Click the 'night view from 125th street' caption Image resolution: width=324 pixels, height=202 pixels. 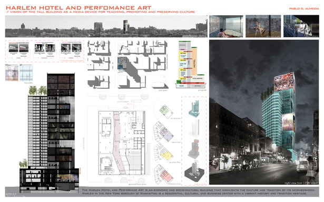coord(300,183)
